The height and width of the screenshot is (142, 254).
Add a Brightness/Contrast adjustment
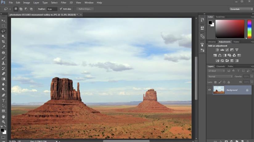click(x=217, y=50)
